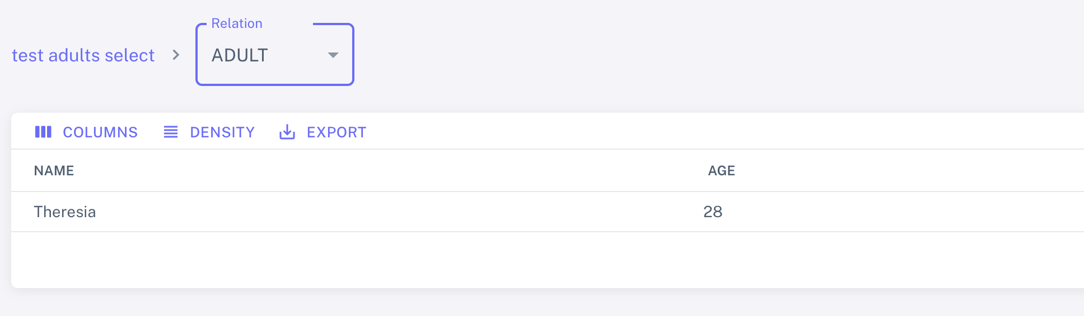
Task: Click the EXPORT button label
Action: pos(337,132)
